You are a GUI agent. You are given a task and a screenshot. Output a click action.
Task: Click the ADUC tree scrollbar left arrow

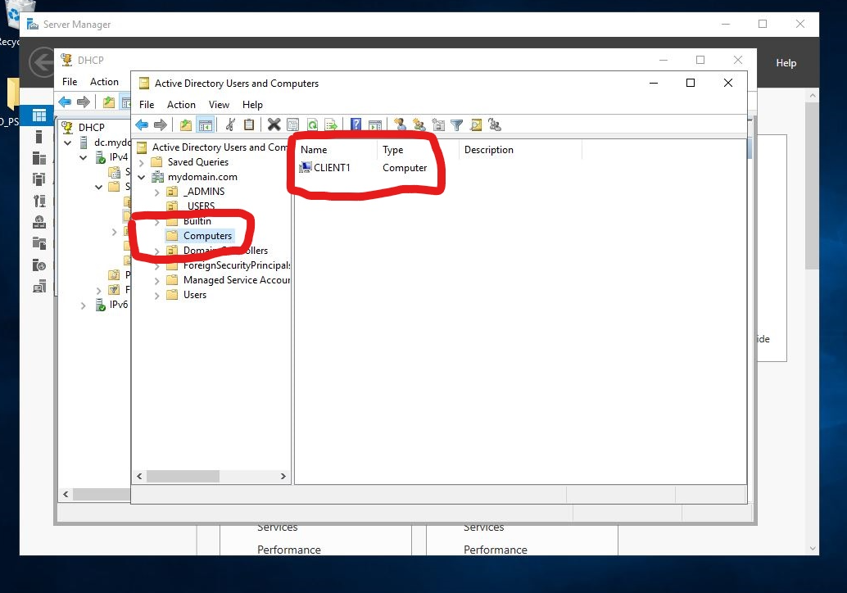pyautogui.click(x=139, y=477)
